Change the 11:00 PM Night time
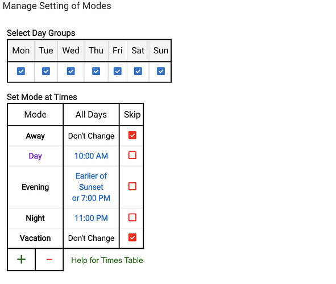This screenshot has height=284, width=336. pyautogui.click(x=91, y=218)
